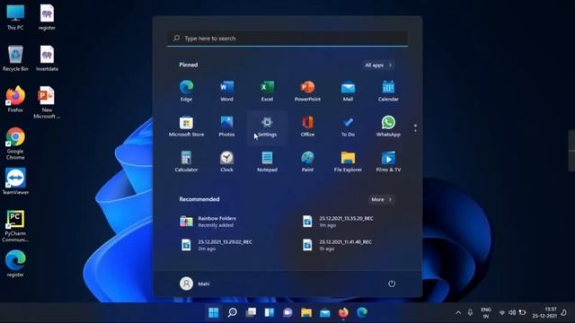Image resolution: width=575 pixels, height=323 pixels.
Task: Open the Mahi user account menu
Action: (195, 284)
